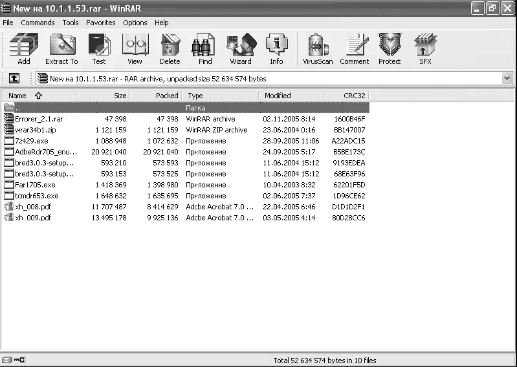Show archive Info
Screen dimensions: 517x367
point(276,49)
